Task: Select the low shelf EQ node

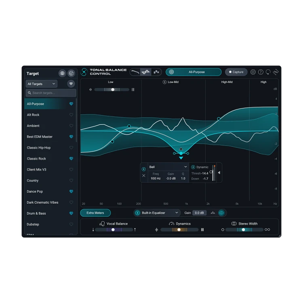Action: tap(112, 142)
